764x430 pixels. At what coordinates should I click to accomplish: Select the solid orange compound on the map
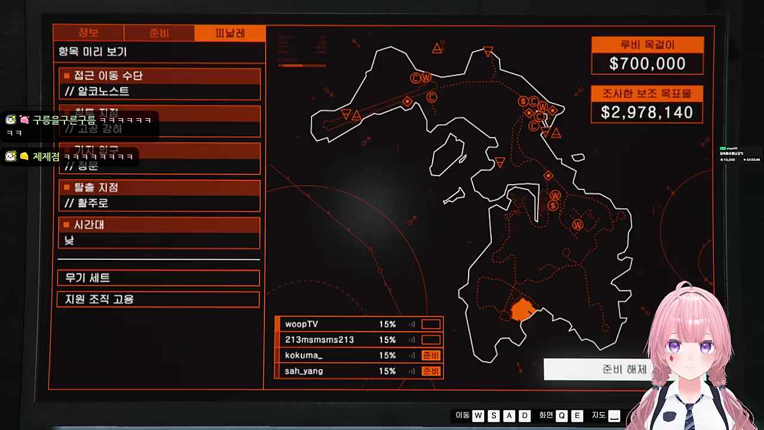[523, 310]
